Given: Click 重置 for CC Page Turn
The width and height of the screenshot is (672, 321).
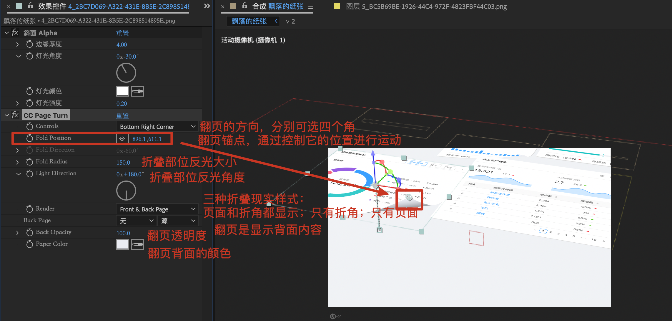Looking at the screenshot, I should point(122,115).
